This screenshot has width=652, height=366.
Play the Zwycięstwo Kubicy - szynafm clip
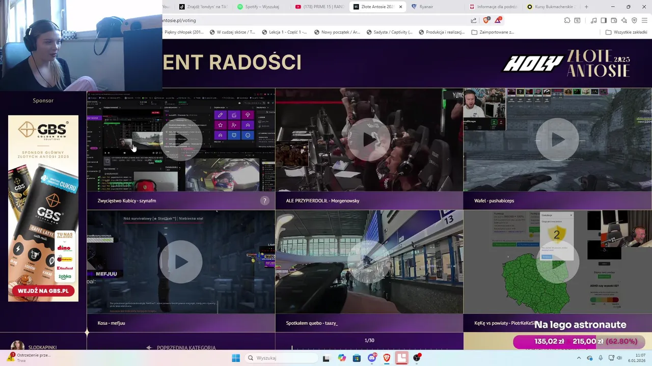coord(181,139)
